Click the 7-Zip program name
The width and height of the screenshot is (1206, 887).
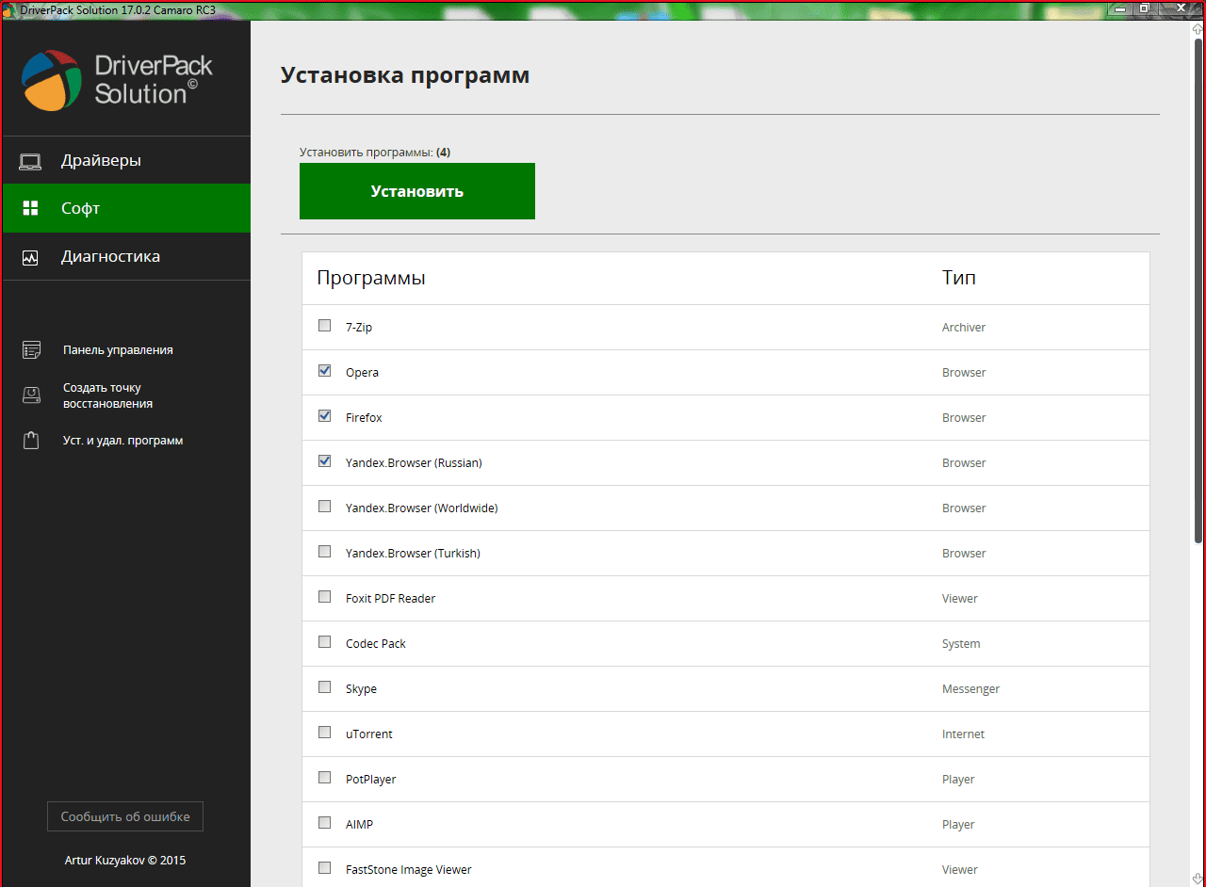click(359, 328)
